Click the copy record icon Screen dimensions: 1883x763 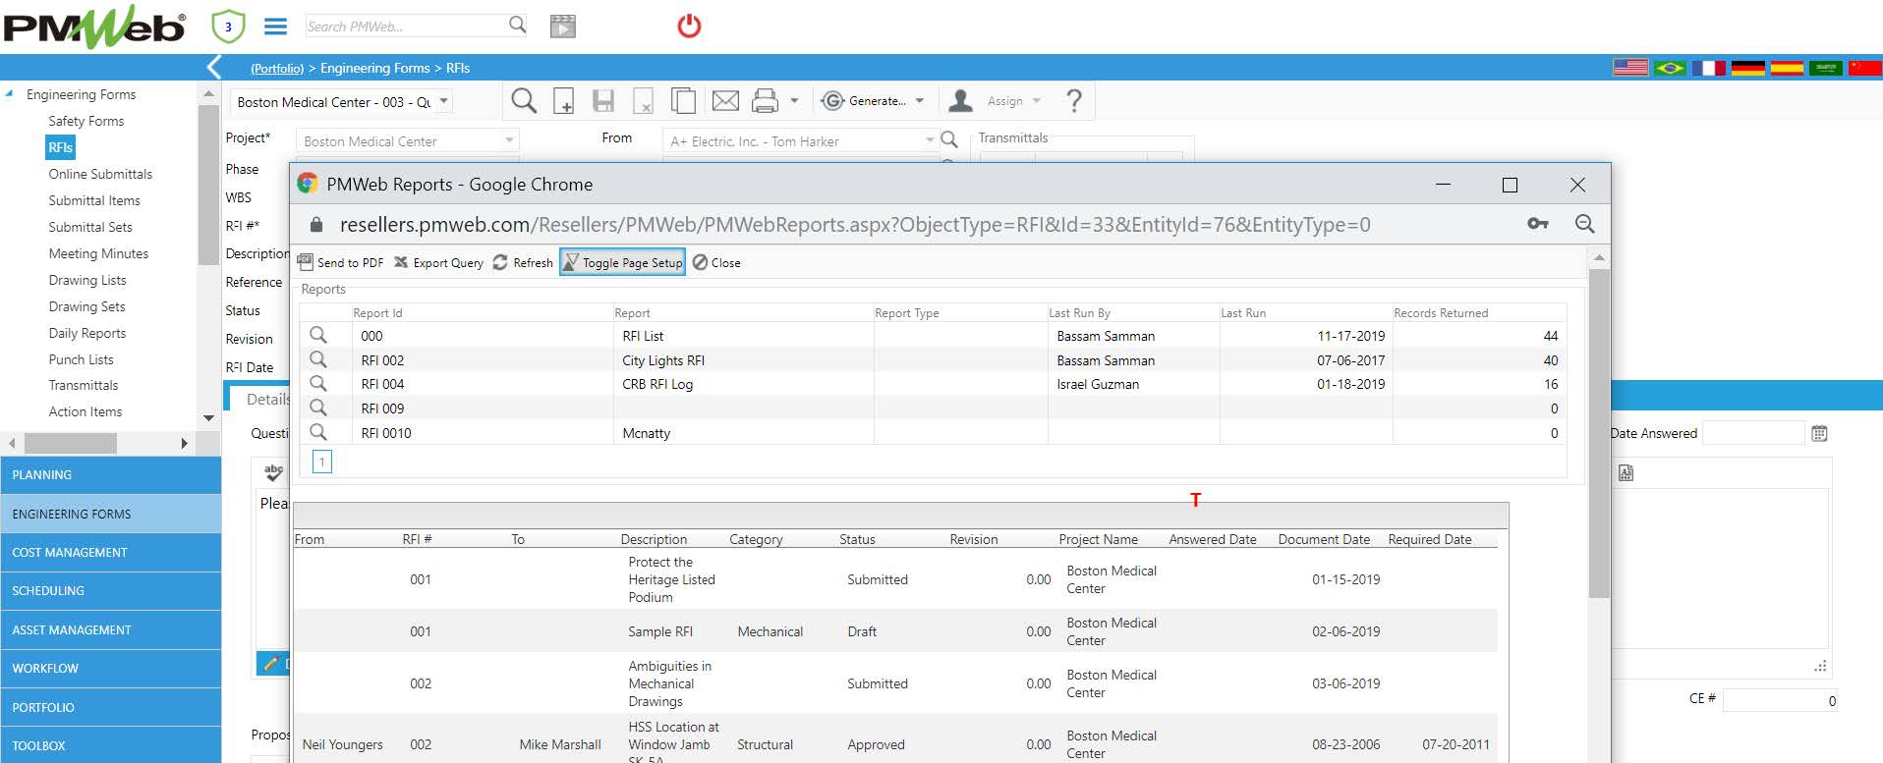point(683,101)
